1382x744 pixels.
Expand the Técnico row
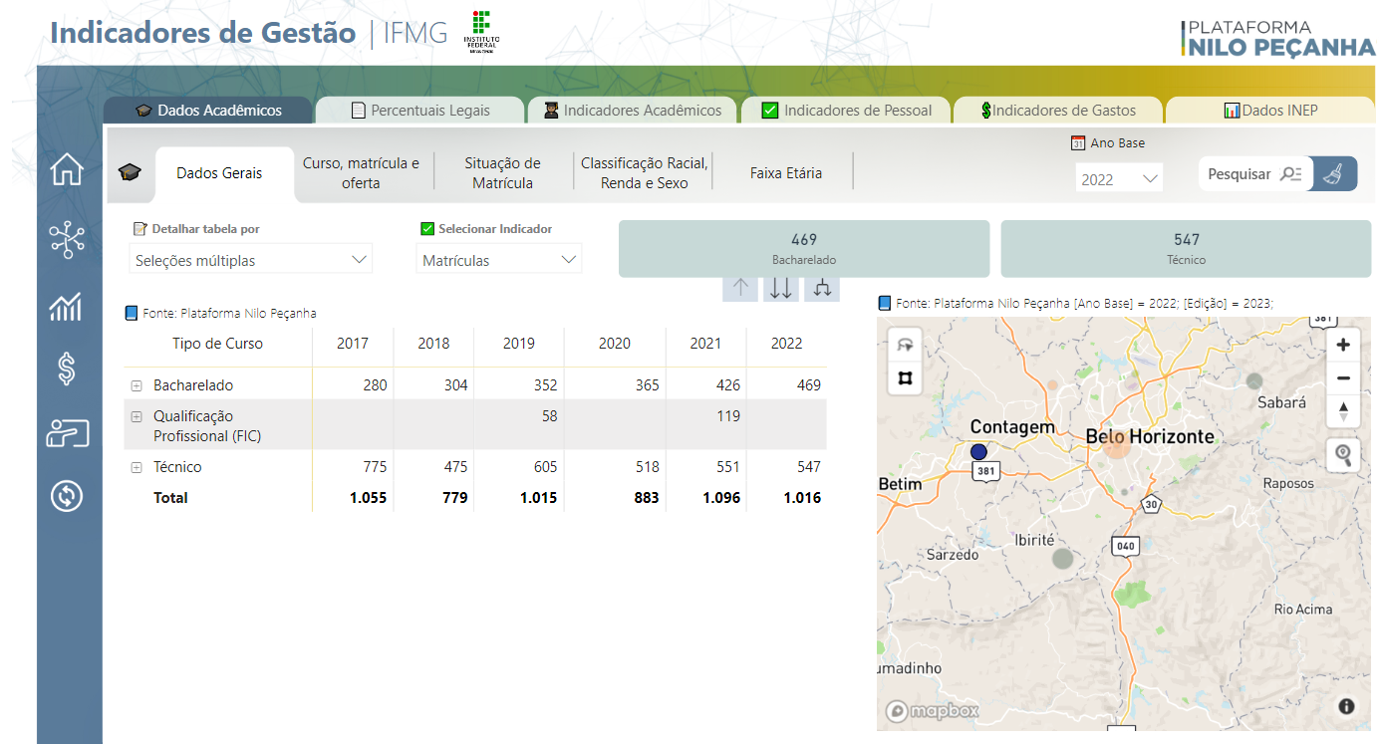click(x=137, y=467)
